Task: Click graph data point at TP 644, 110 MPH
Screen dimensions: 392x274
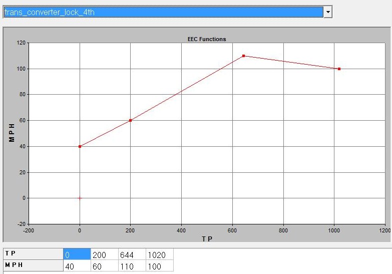Action: [x=243, y=56]
